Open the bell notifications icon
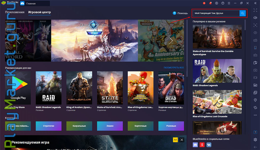This screenshot has width=260, height=150. point(210,3)
